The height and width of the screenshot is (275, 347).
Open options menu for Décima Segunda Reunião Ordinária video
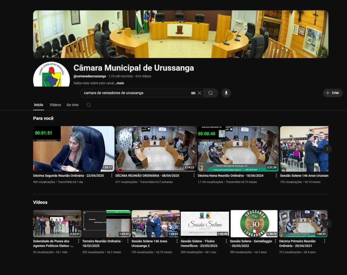click(111, 175)
